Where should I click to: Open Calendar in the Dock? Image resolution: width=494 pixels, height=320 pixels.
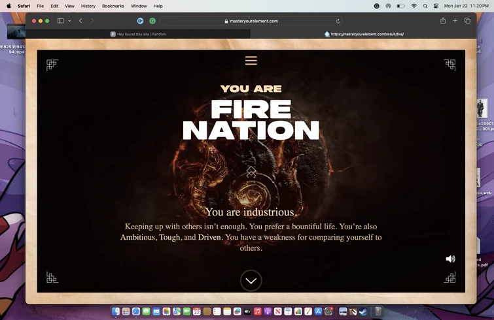(196, 312)
